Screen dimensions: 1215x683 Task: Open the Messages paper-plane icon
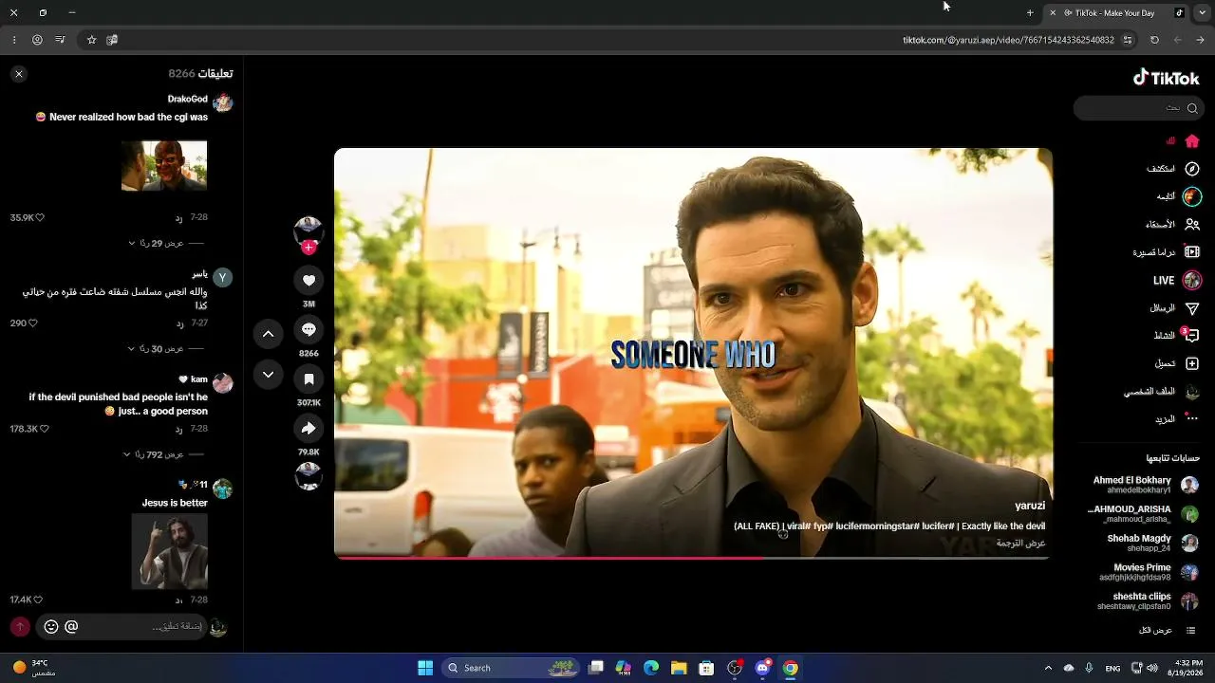click(1192, 308)
